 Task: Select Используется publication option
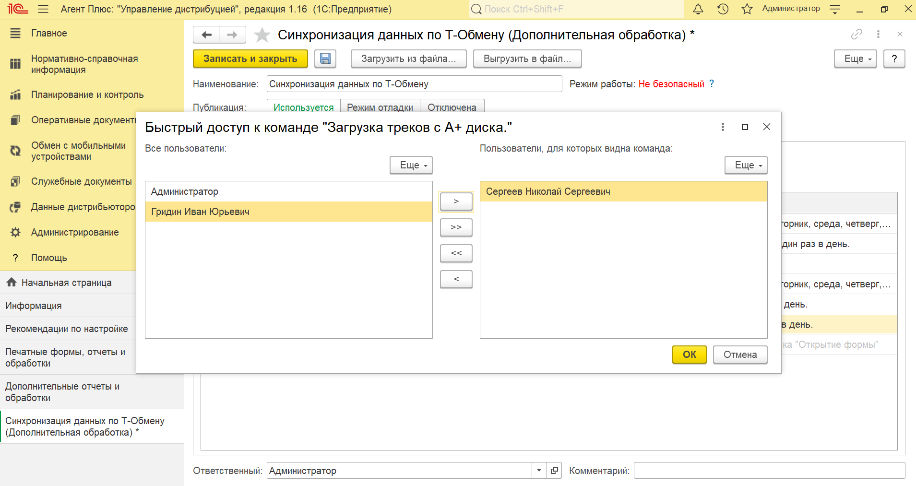(303, 107)
